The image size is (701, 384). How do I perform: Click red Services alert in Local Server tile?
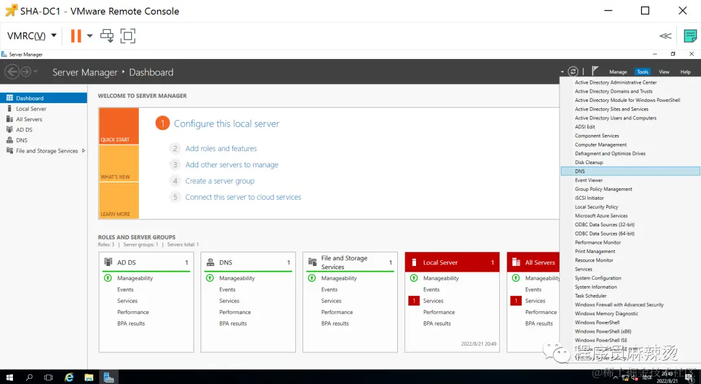tap(414, 301)
